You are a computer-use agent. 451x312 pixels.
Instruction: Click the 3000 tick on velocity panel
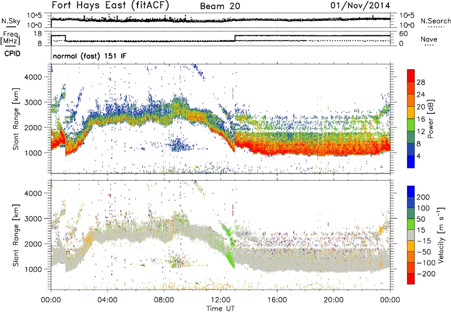pyautogui.click(x=33, y=219)
